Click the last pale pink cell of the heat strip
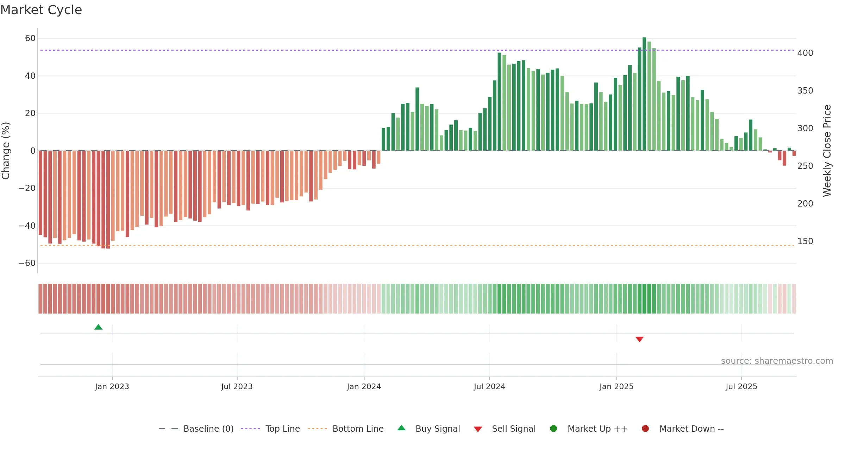This screenshot has height=475, width=845. point(794,299)
